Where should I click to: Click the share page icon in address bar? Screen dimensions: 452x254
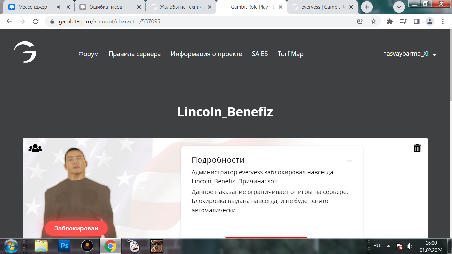point(360,21)
